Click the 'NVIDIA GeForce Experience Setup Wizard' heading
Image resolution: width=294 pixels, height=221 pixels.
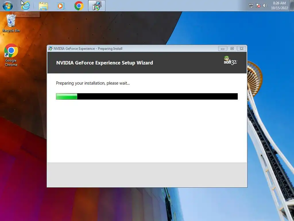(x=105, y=62)
